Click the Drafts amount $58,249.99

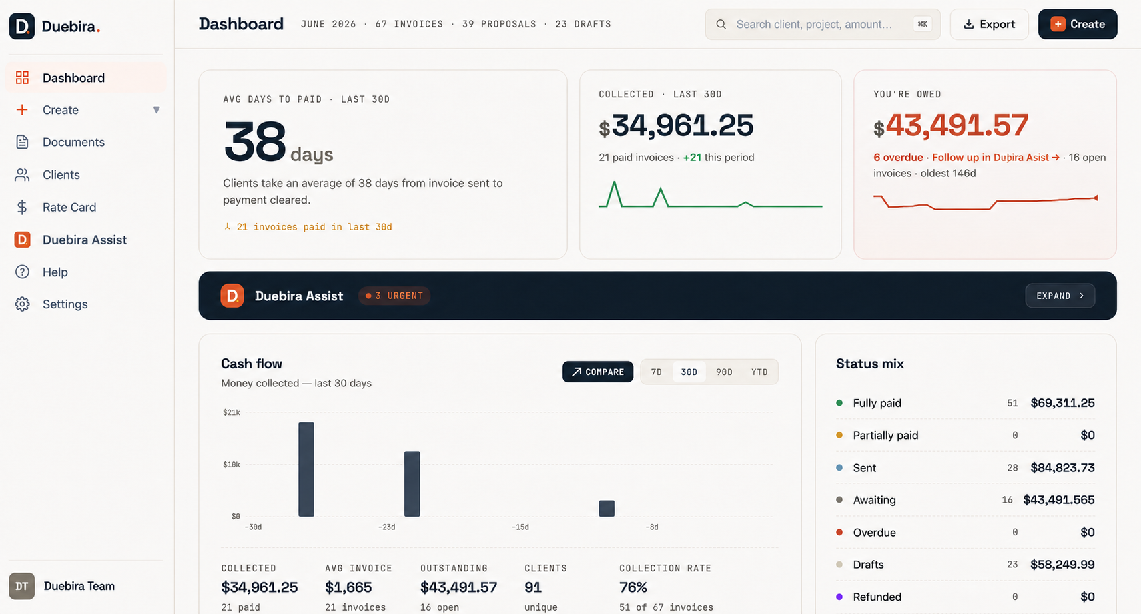(x=1062, y=565)
